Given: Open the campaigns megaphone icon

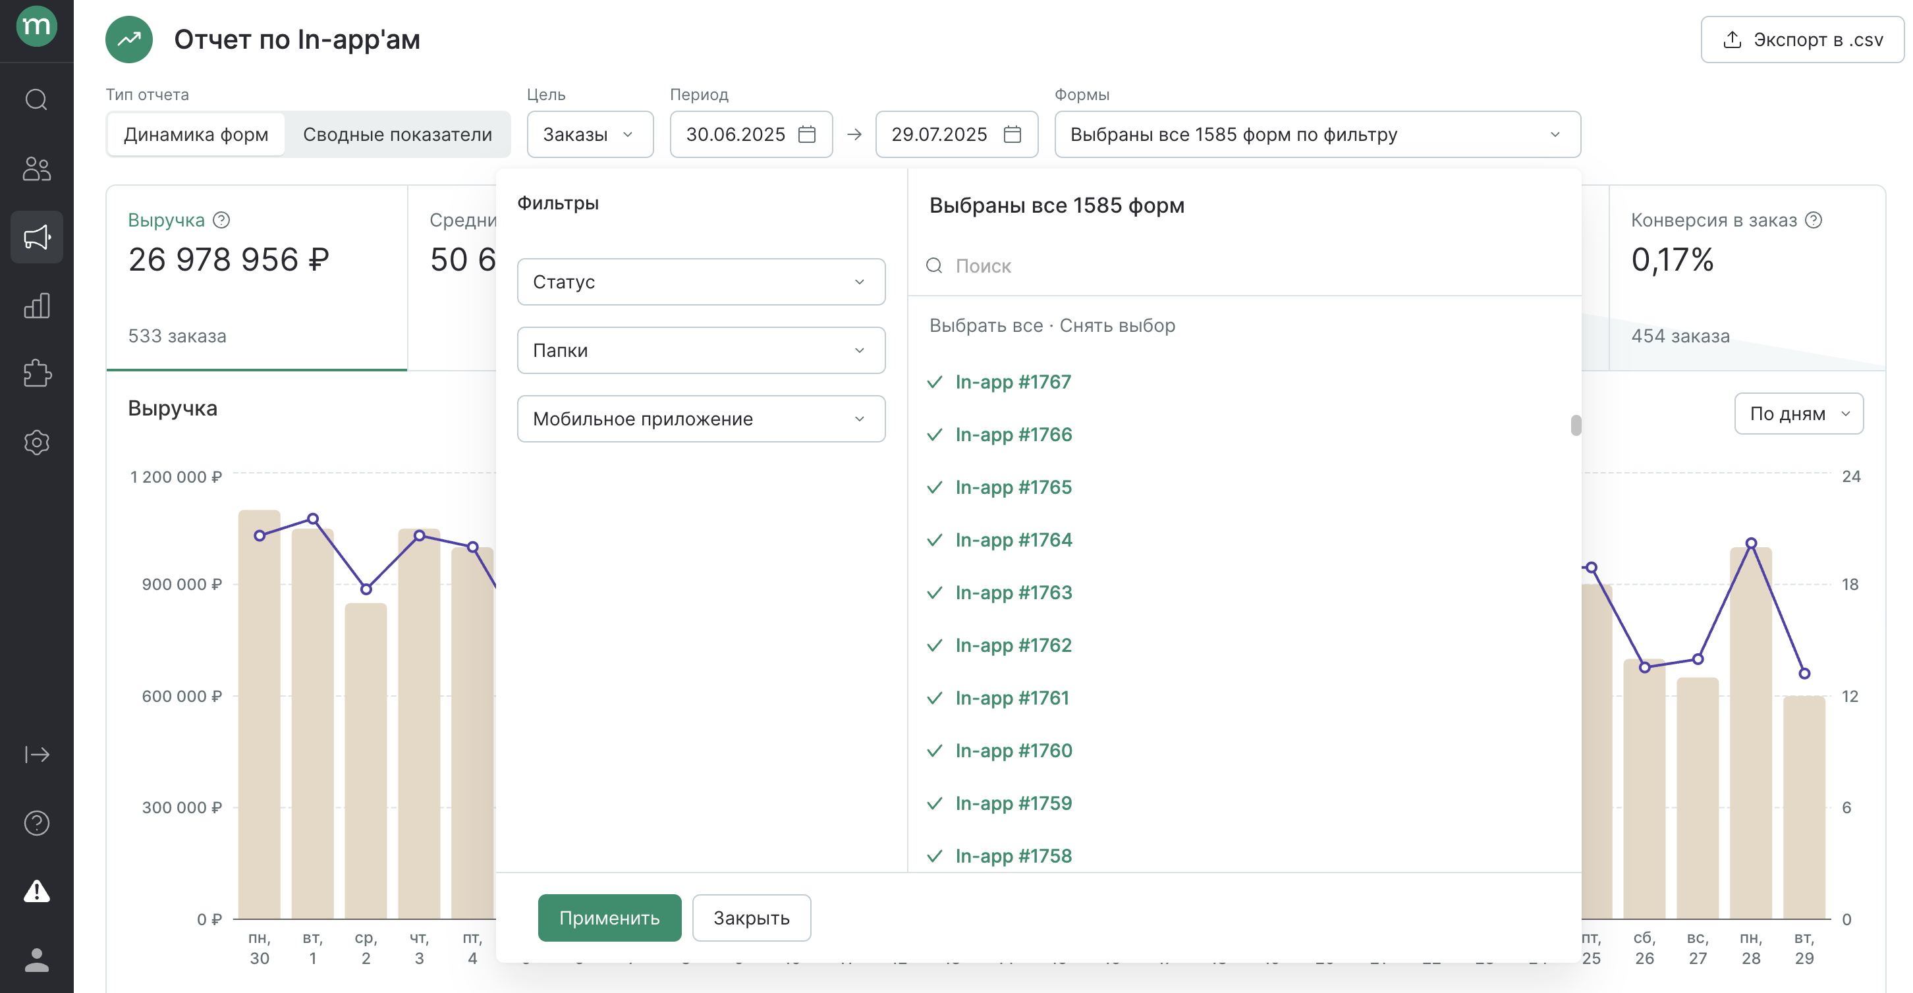Looking at the screenshot, I should [x=36, y=238].
